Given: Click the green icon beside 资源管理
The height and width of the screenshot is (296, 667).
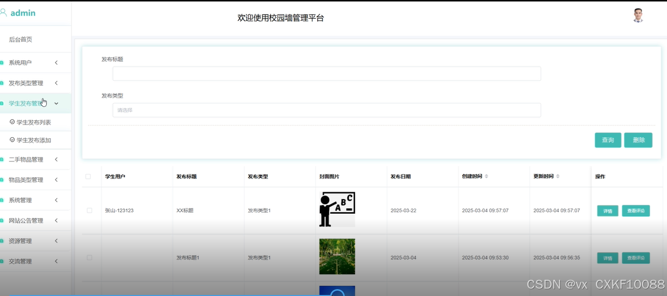Looking at the screenshot, I should [x=2, y=241].
